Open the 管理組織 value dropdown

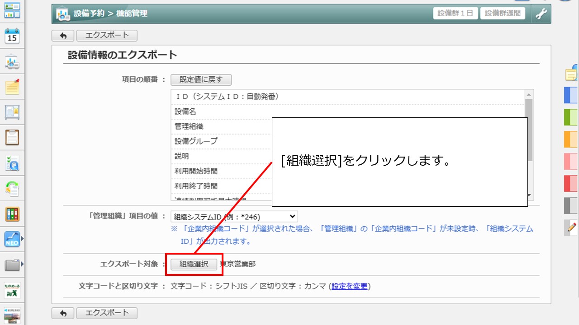(234, 217)
